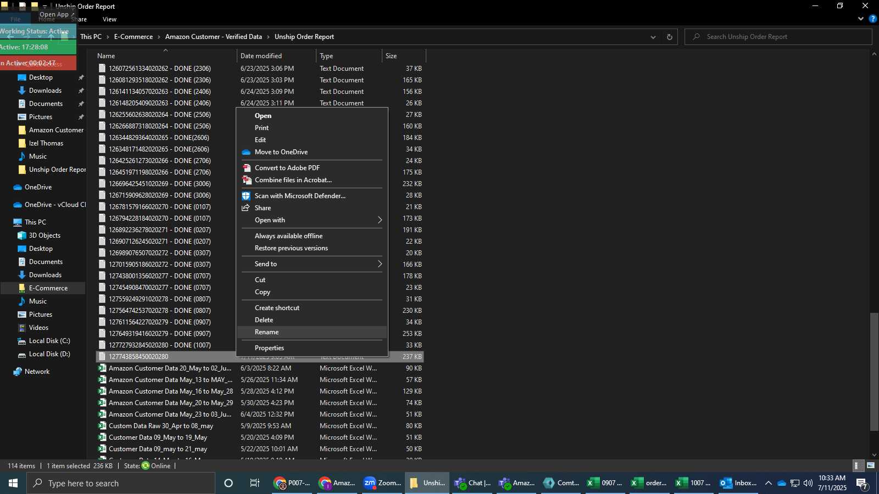The image size is (879, 494).
Task: Click the Share arrow icon in context menu
Action: click(246, 208)
